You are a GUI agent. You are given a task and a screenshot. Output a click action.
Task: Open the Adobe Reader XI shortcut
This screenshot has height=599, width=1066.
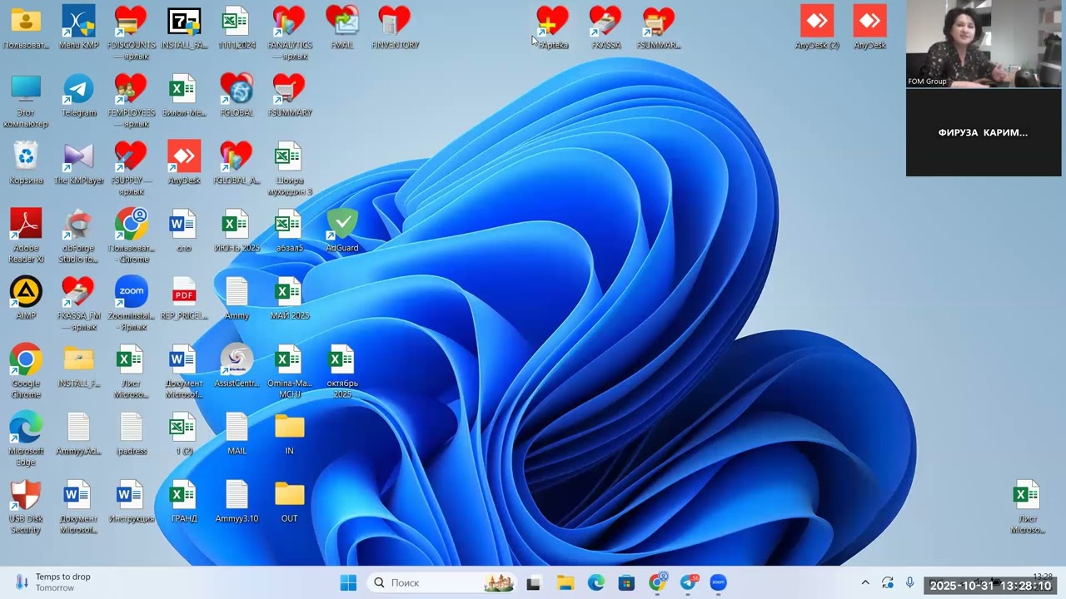coord(26,236)
